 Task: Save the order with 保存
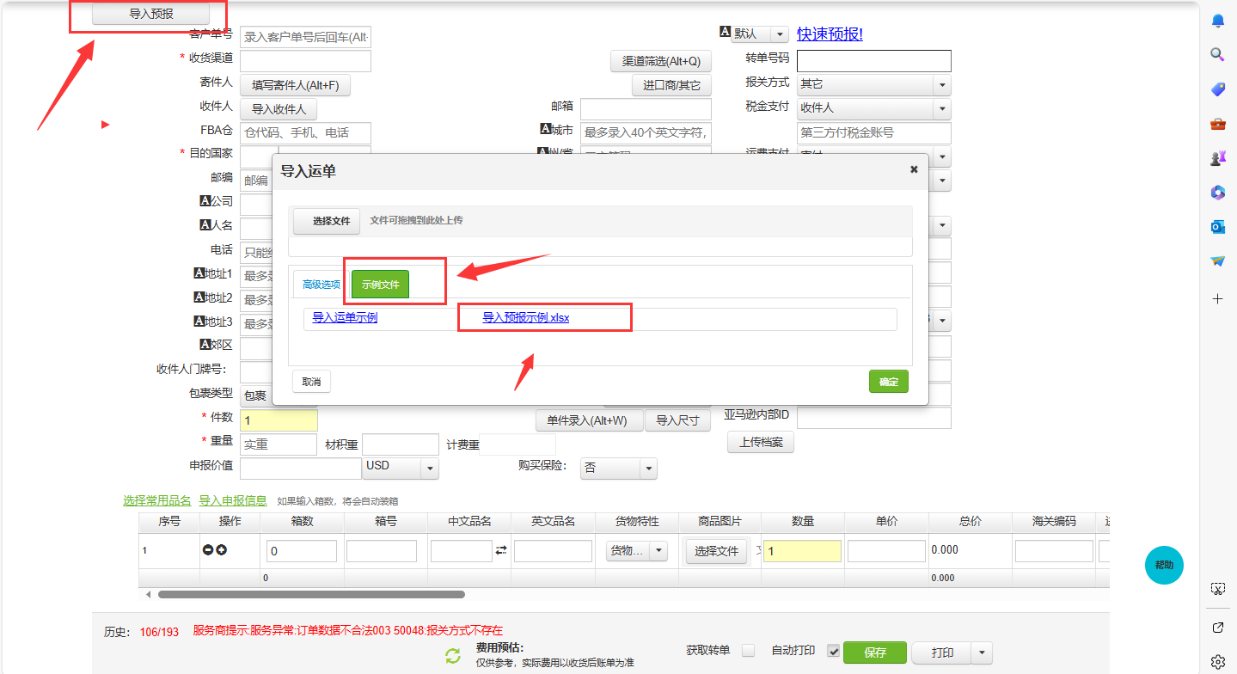(x=875, y=653)
